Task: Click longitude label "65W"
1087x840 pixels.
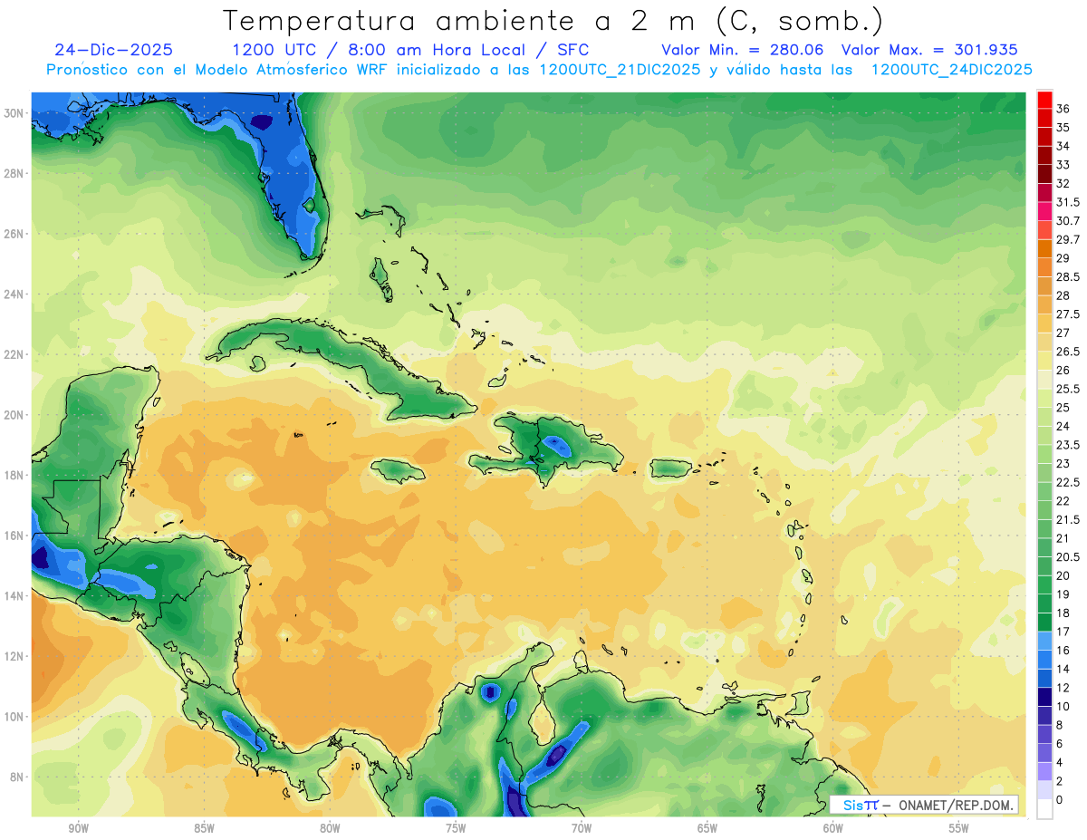Action: [x=707, y=828]
